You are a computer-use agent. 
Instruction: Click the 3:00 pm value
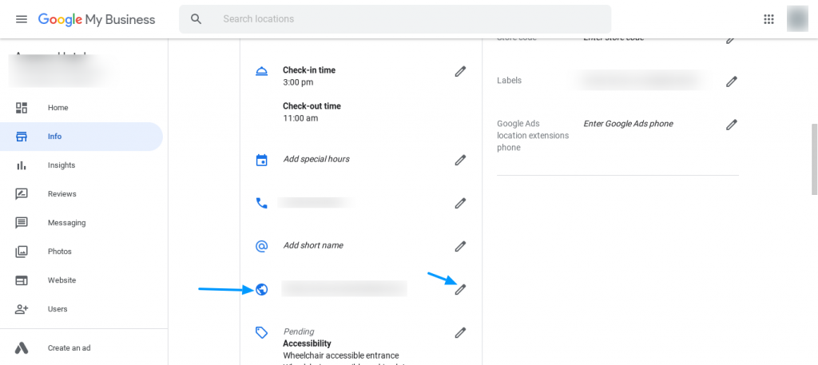click(x=298, y=82)
